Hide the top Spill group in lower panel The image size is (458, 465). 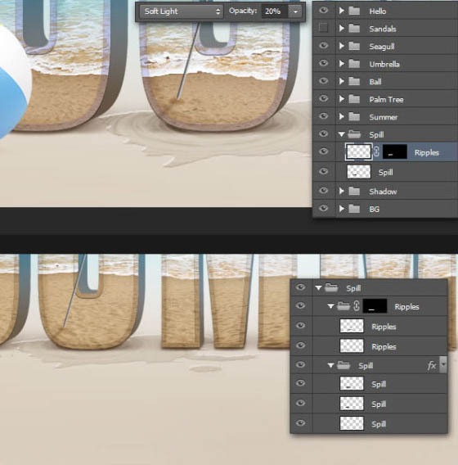(300, 287)
